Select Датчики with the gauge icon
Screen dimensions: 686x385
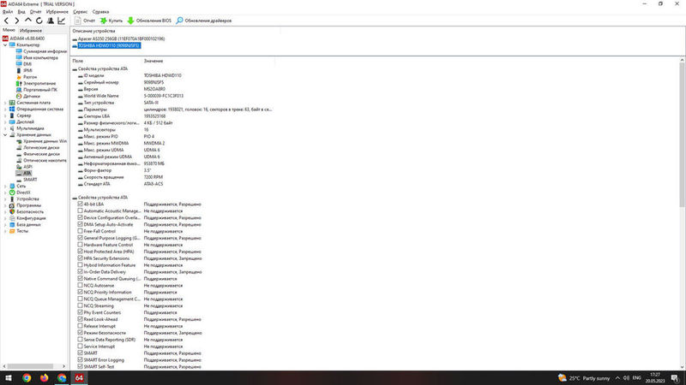[x=32, y=96]
